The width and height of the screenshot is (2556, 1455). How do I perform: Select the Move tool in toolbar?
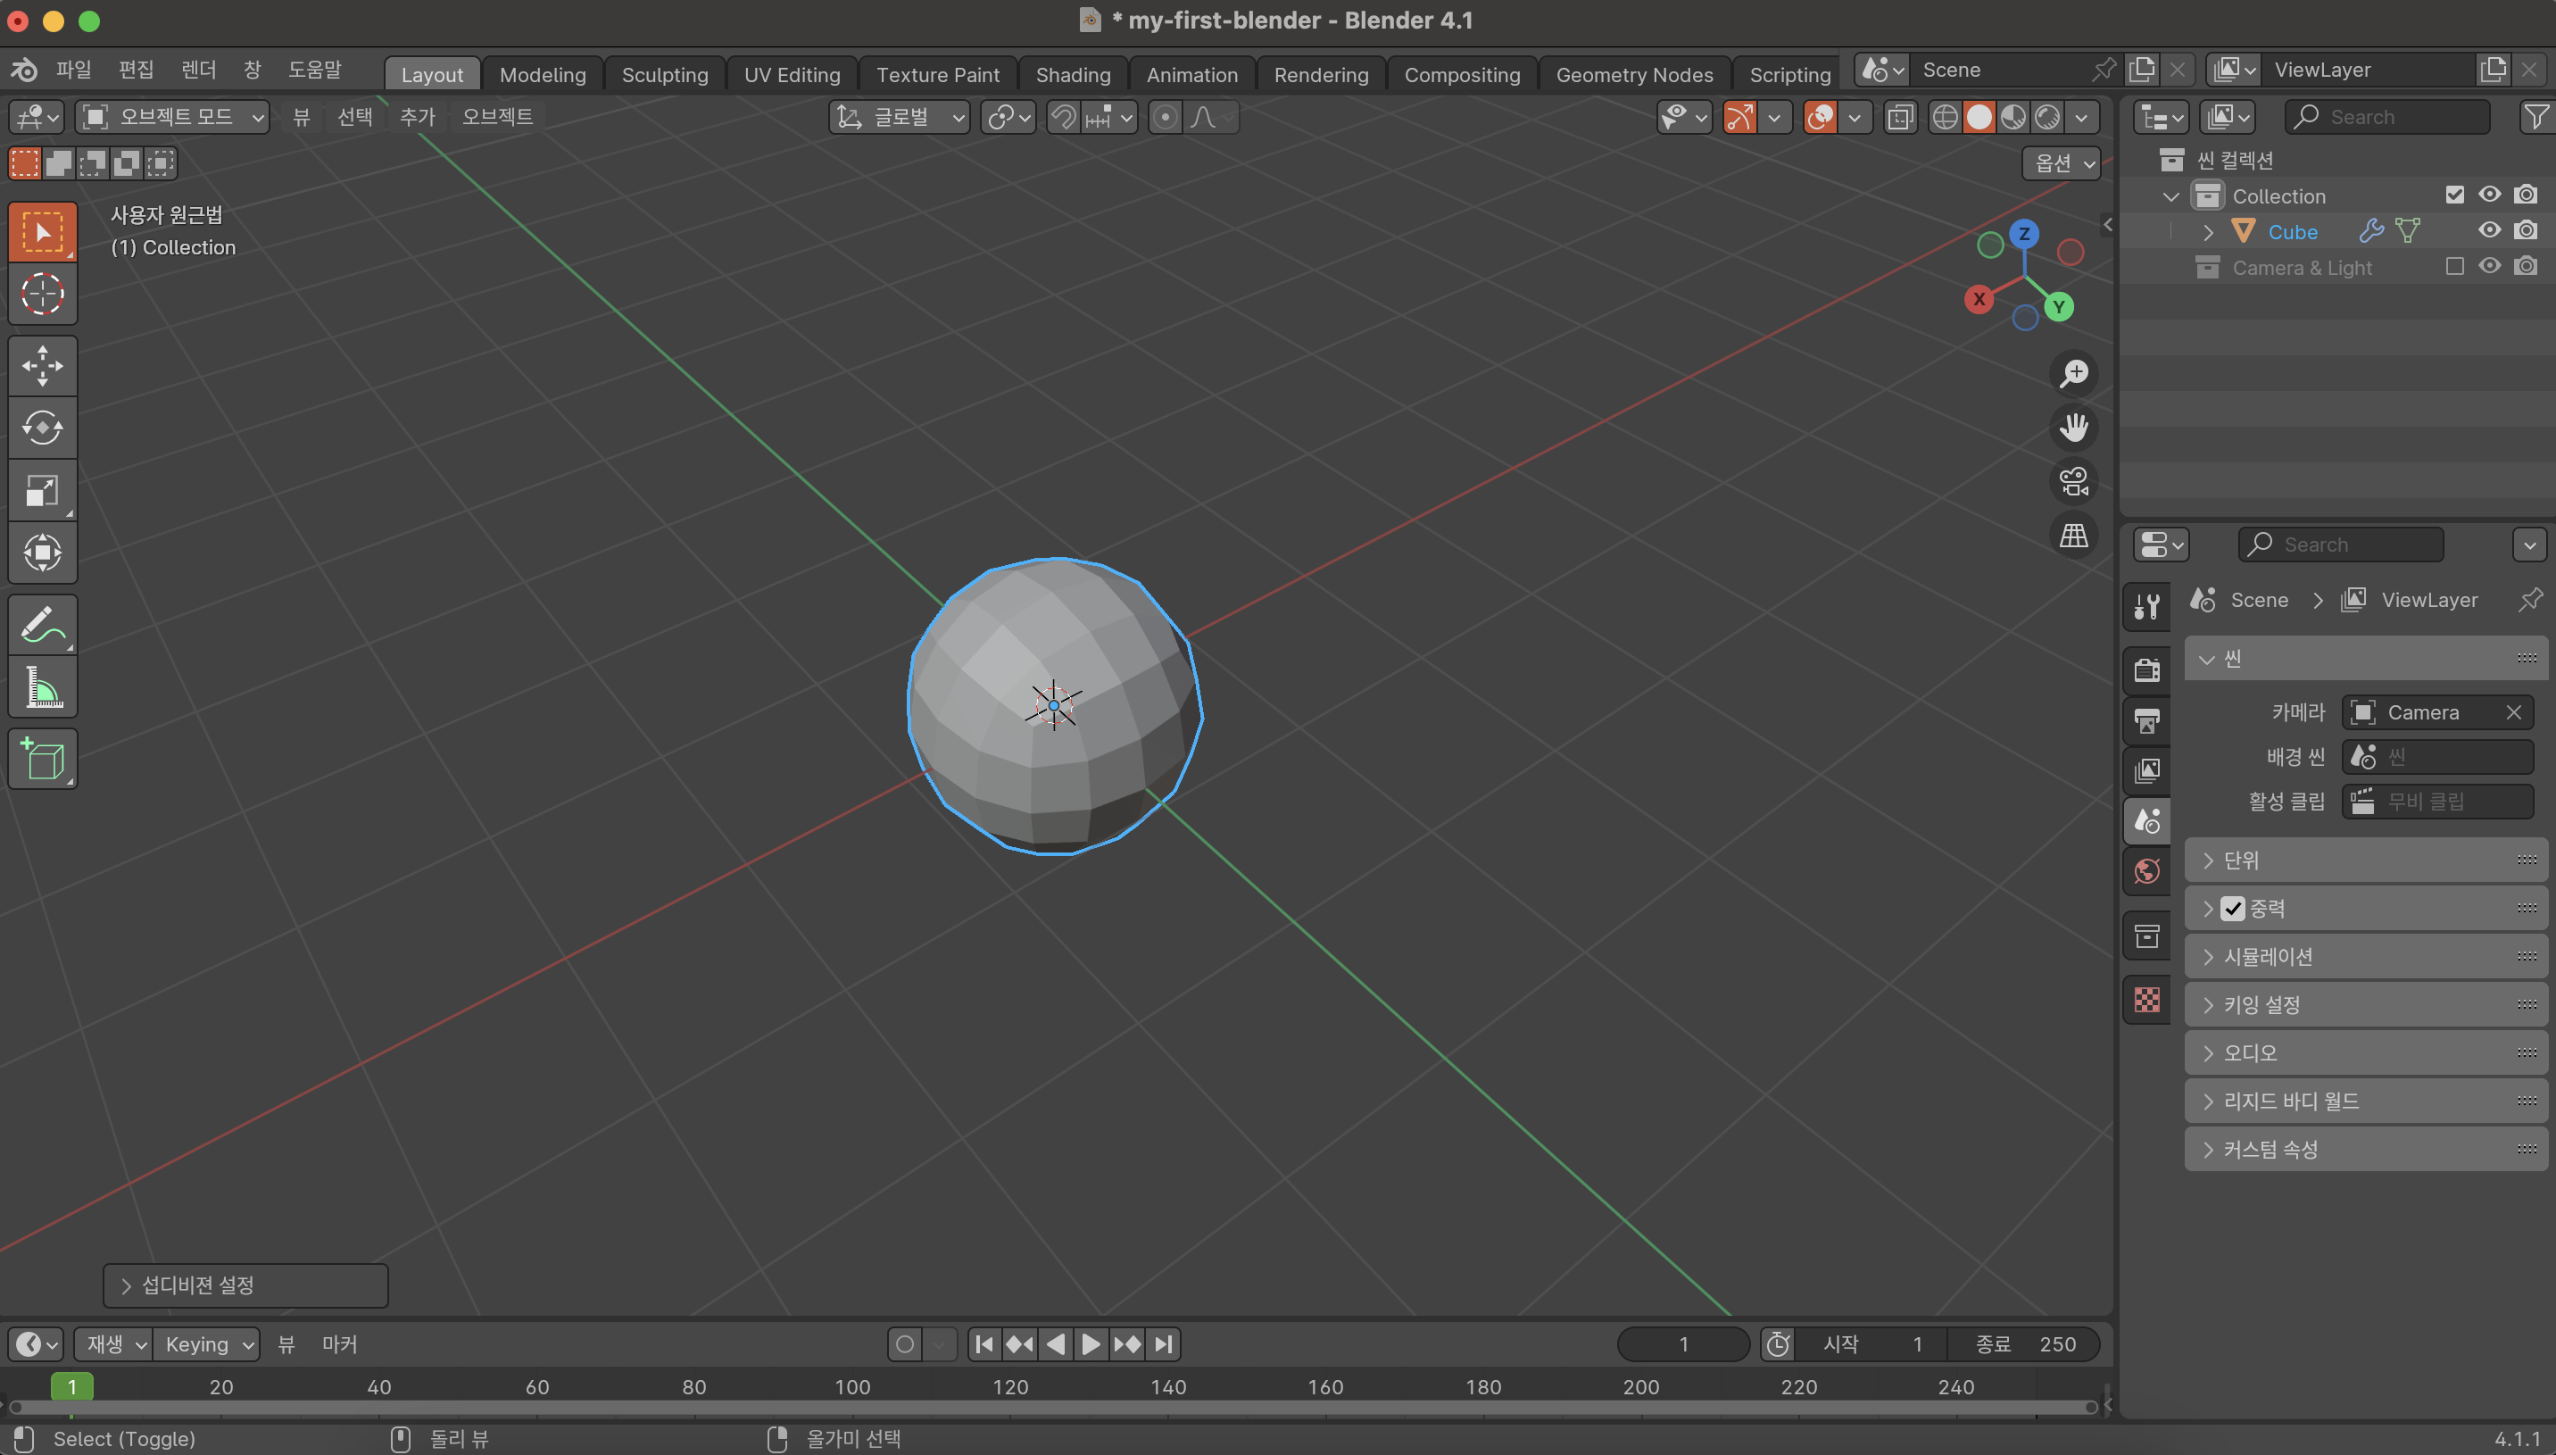(x=42, y=366)
